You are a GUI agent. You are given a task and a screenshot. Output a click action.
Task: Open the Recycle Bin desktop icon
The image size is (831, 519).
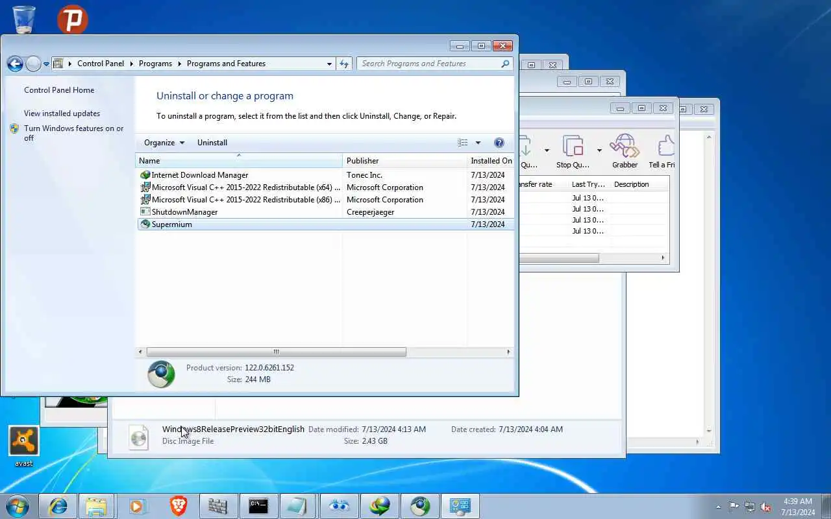point(24,19)
